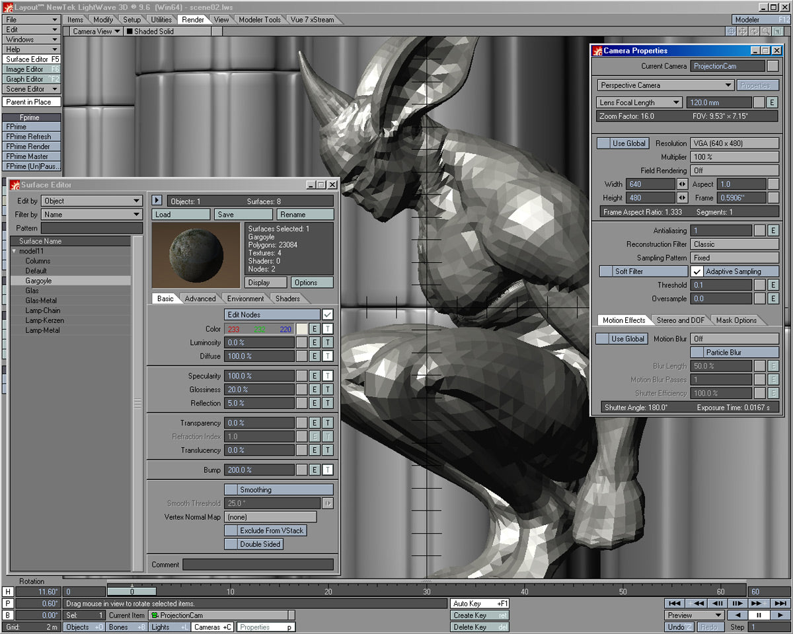The height and width of the screenshot is (634, 793).
Task: Open the Perspective Camera type dropdown
Action: (665, 85)
